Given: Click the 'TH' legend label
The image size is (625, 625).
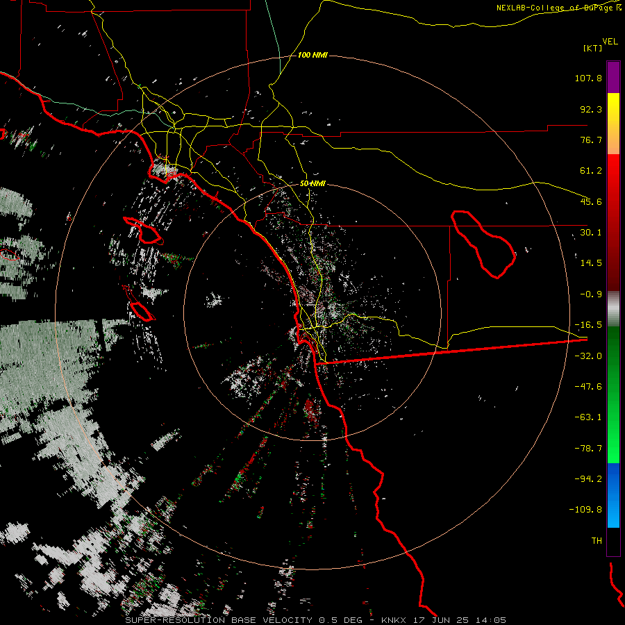Looking at the screenshot, I should (597, 541).
